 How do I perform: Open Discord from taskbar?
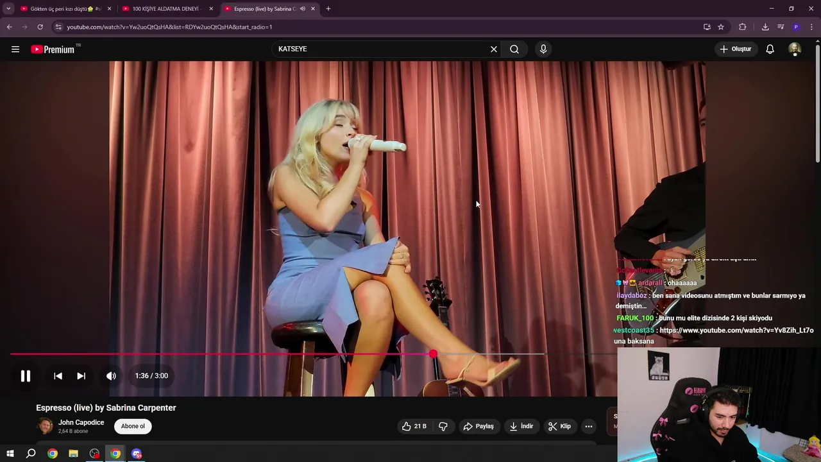[137, 454]
